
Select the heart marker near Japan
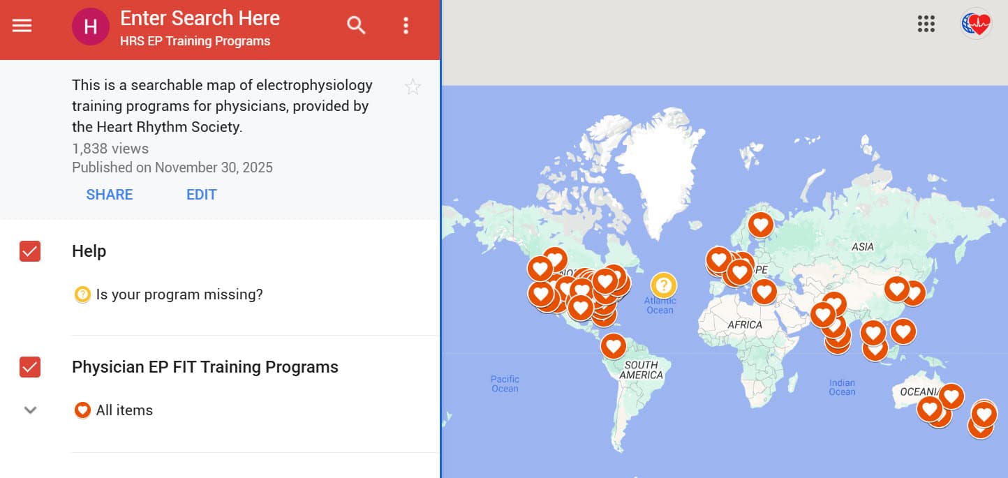914,294
